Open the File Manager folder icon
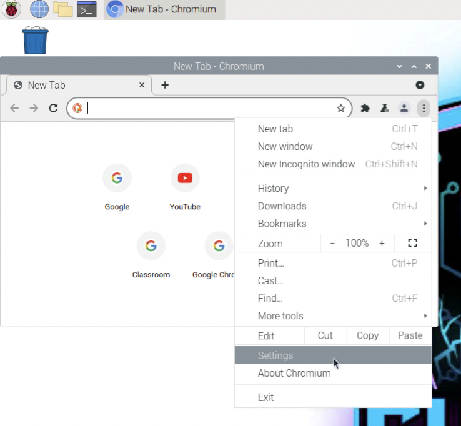Viewport: 461px width, 426px height. click(x=63, y=9)
